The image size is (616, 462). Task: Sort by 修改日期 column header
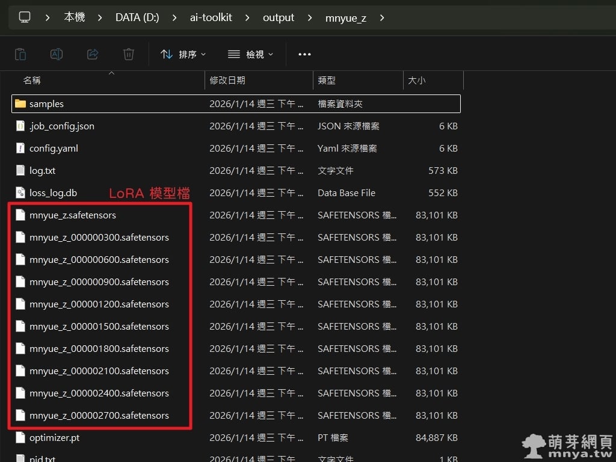(x=227, y=80)
